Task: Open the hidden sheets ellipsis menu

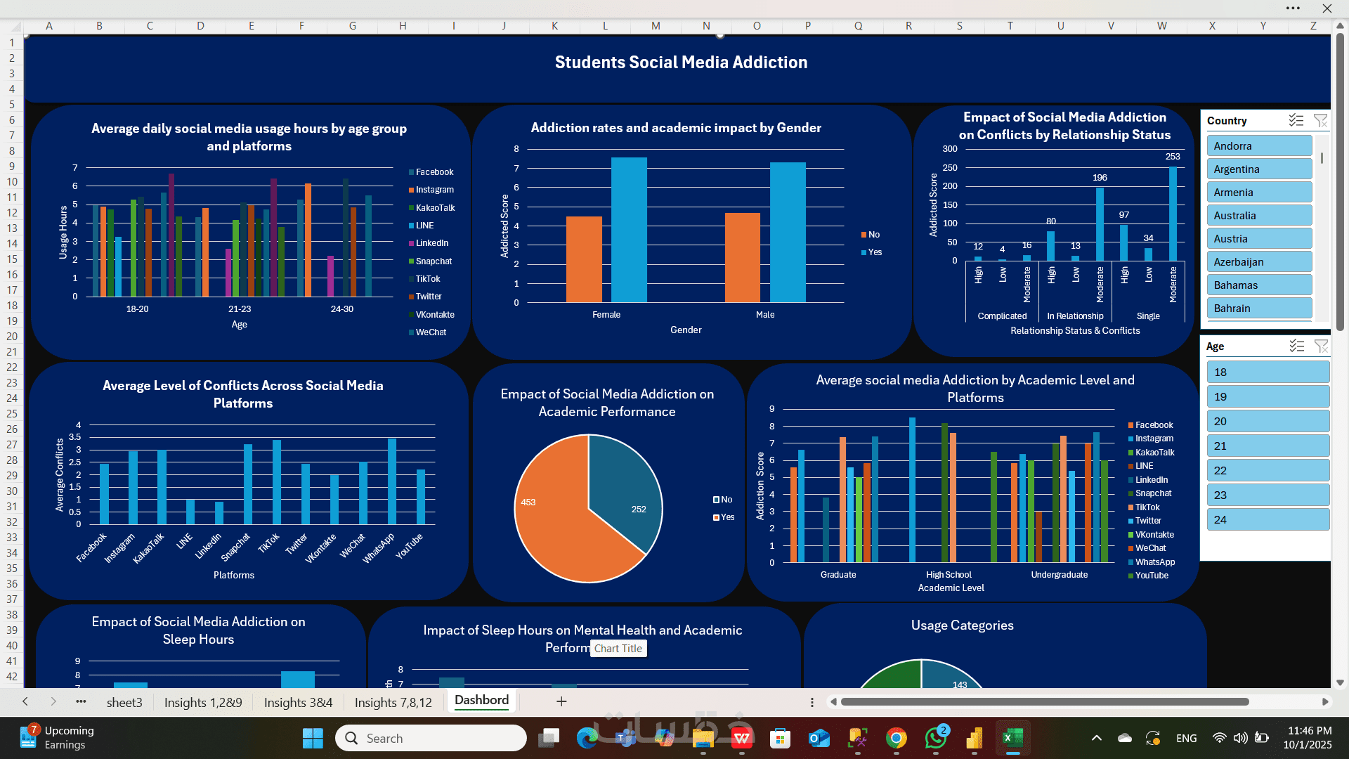Action: [81, 701]
